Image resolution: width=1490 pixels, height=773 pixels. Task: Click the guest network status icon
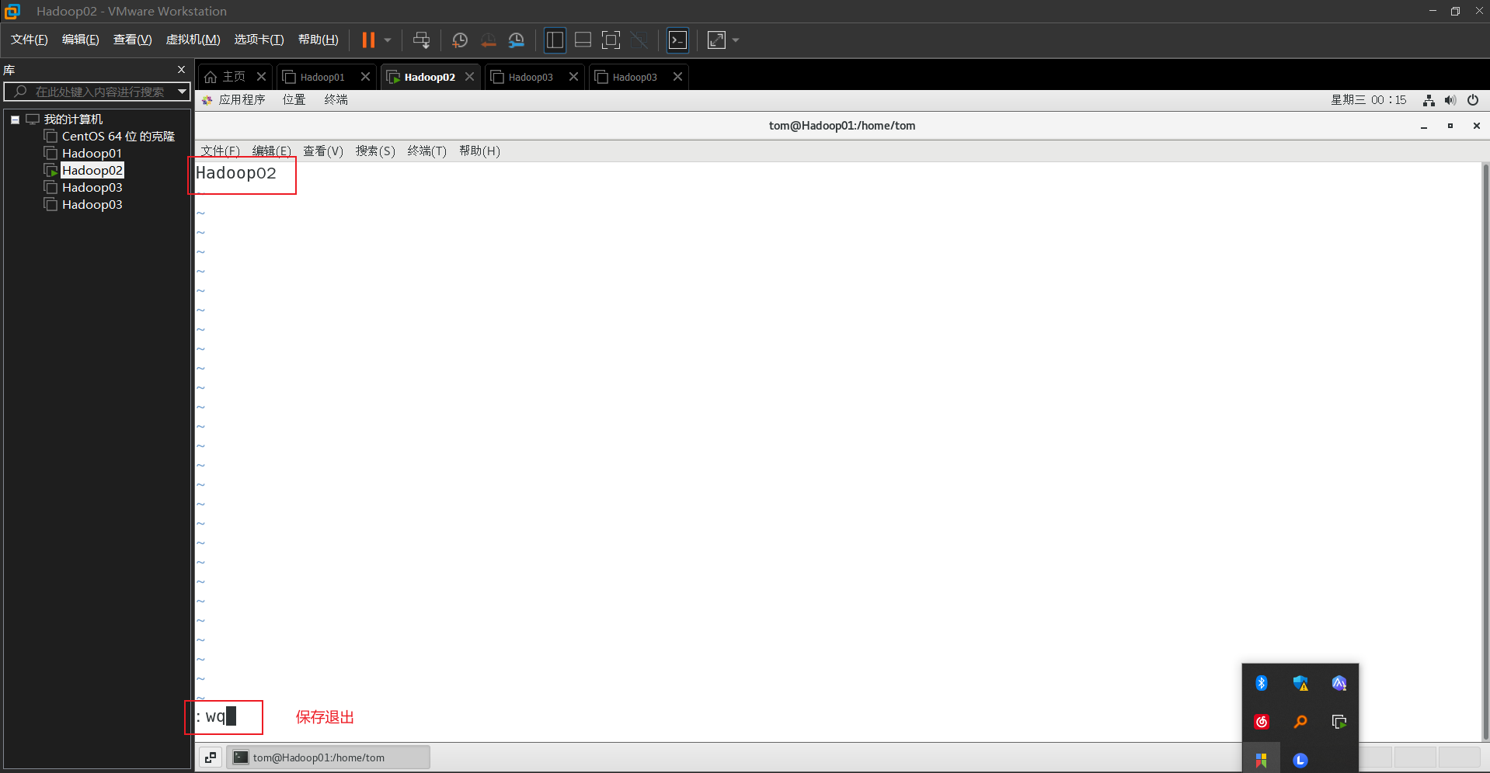point(1429,100)
